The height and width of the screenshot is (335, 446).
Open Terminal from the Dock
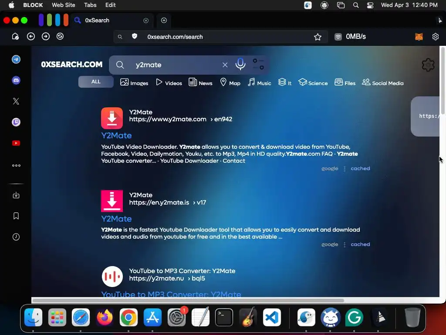(224, 317)
